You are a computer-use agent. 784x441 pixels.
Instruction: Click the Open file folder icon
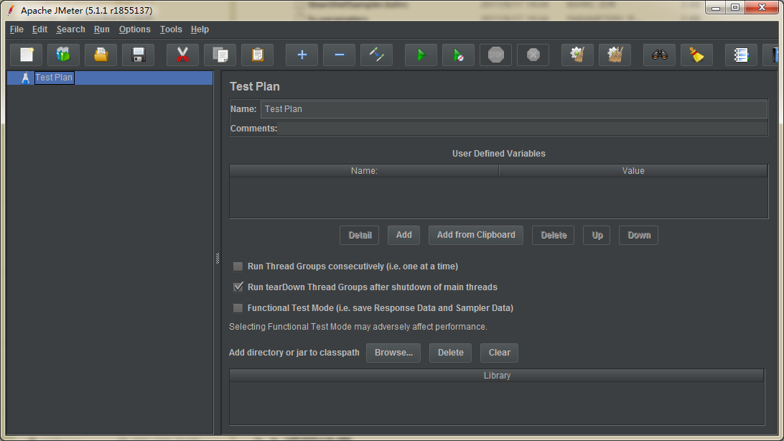point(101,55)
